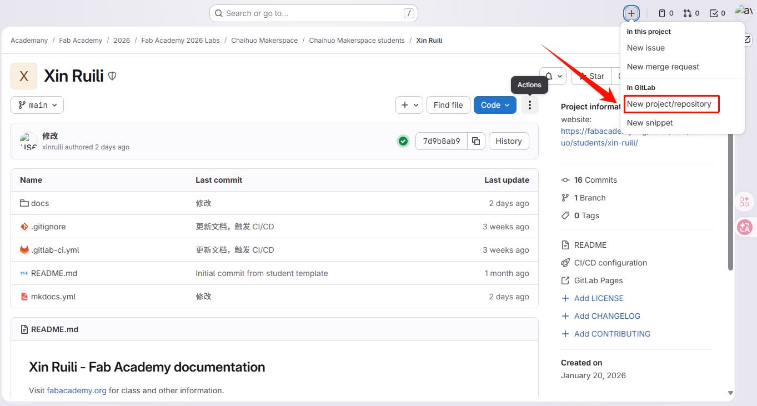
Task: Go to Fab Academy breadcrumb
Action: [x=81, y=41]
